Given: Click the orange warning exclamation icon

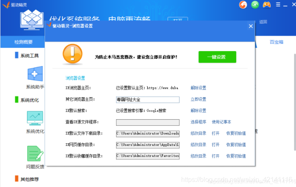Looking at the screenshot, I should [72, 54].
